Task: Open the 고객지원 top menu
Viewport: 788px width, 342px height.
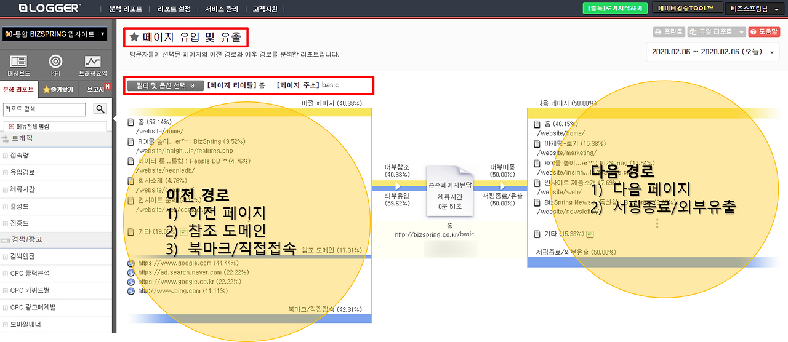Action: (x=267, y=9)
